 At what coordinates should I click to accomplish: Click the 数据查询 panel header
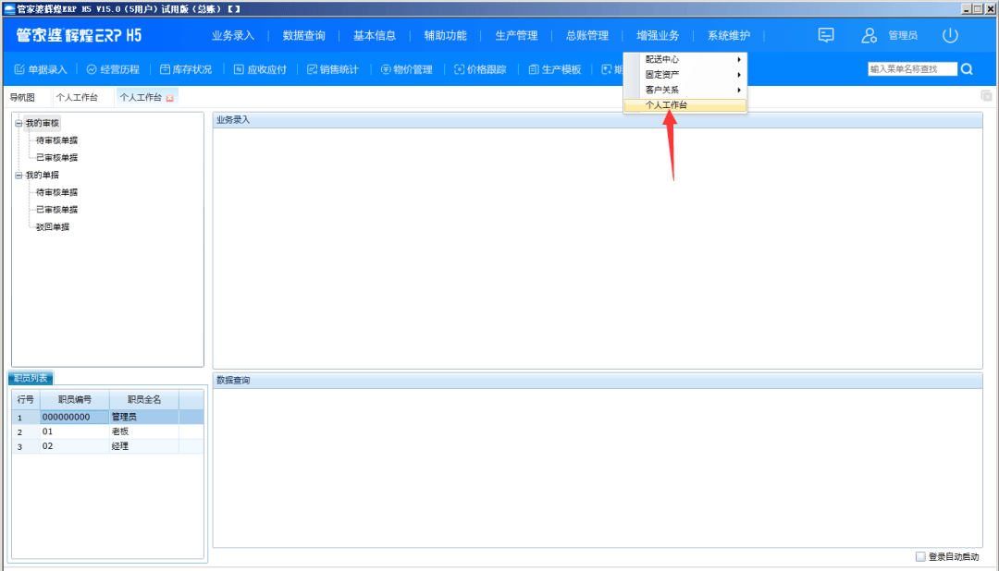[x=597, y=381]
